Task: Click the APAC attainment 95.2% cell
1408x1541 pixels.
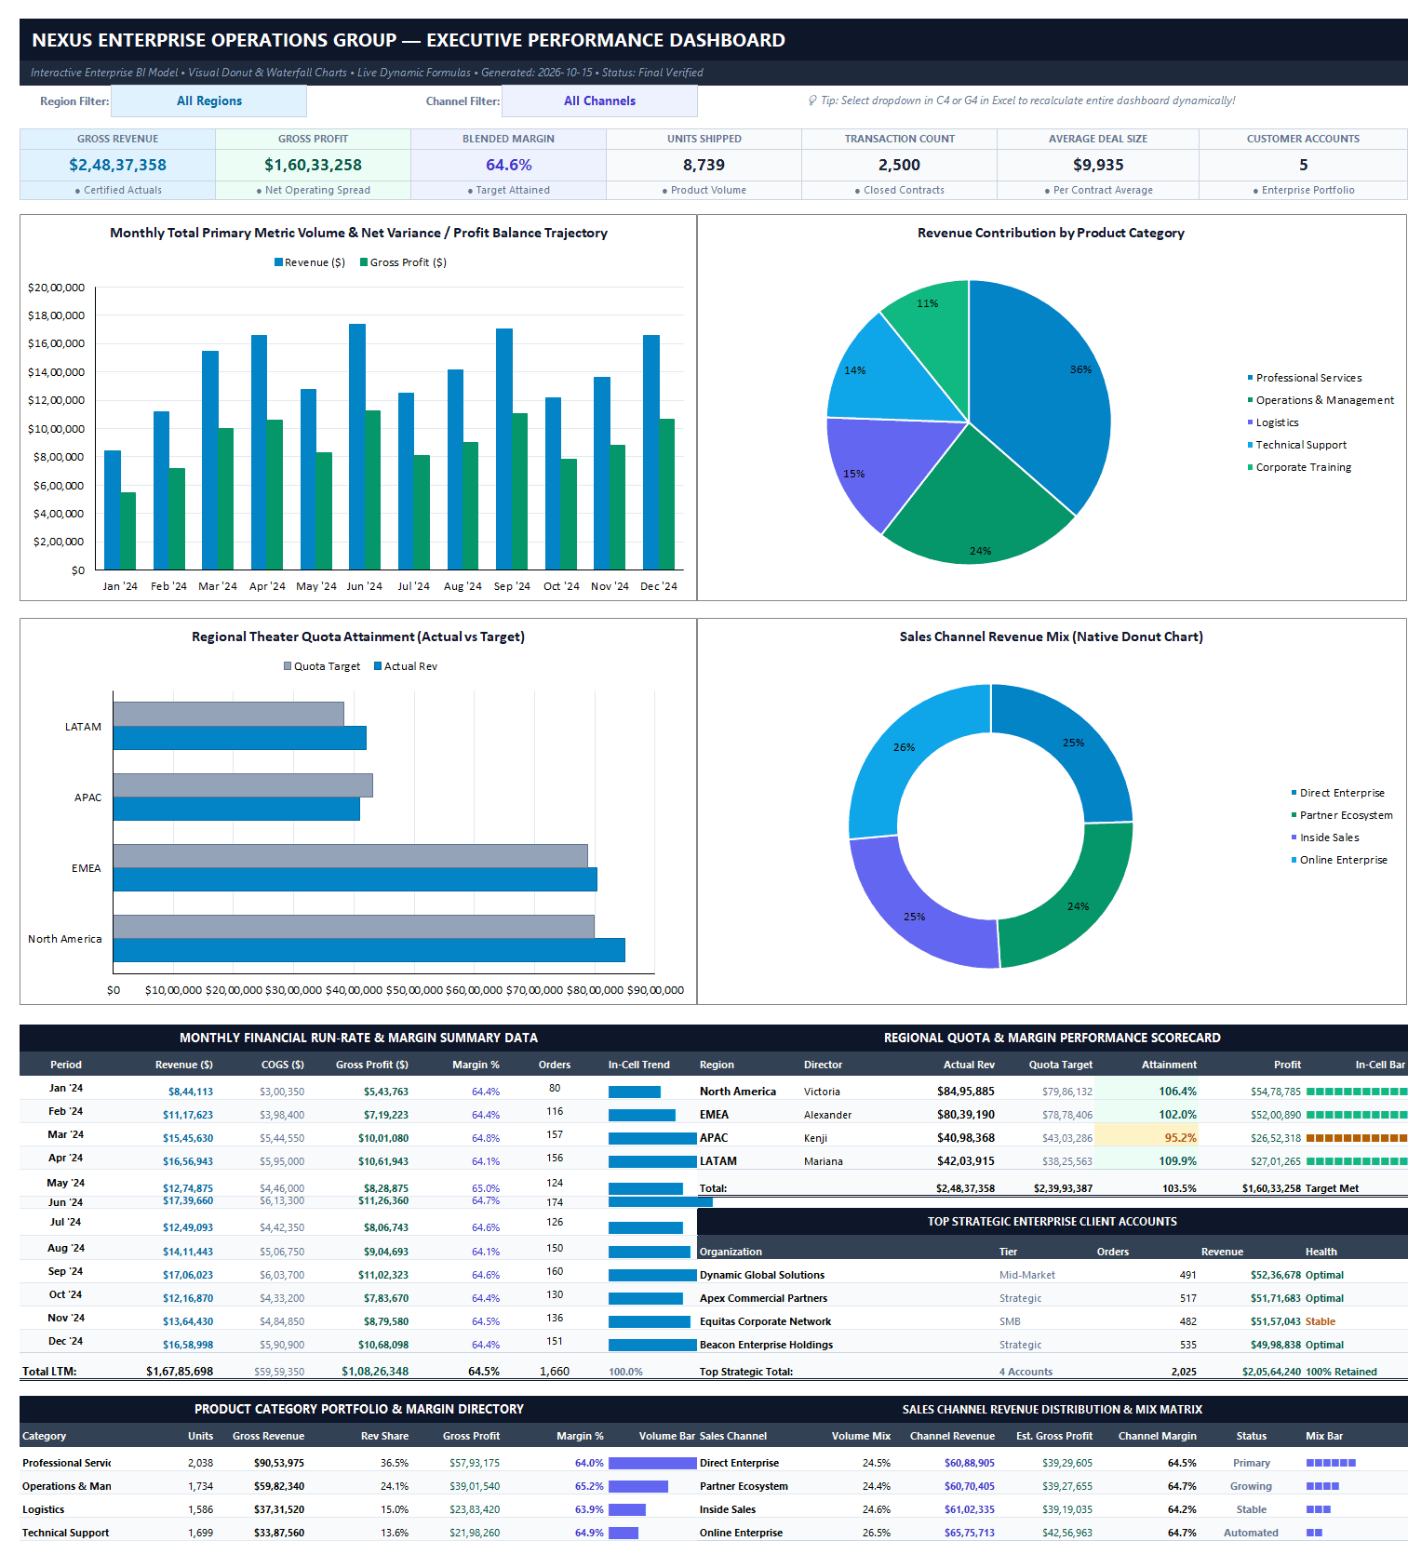Action: tap(1146, 1137)
